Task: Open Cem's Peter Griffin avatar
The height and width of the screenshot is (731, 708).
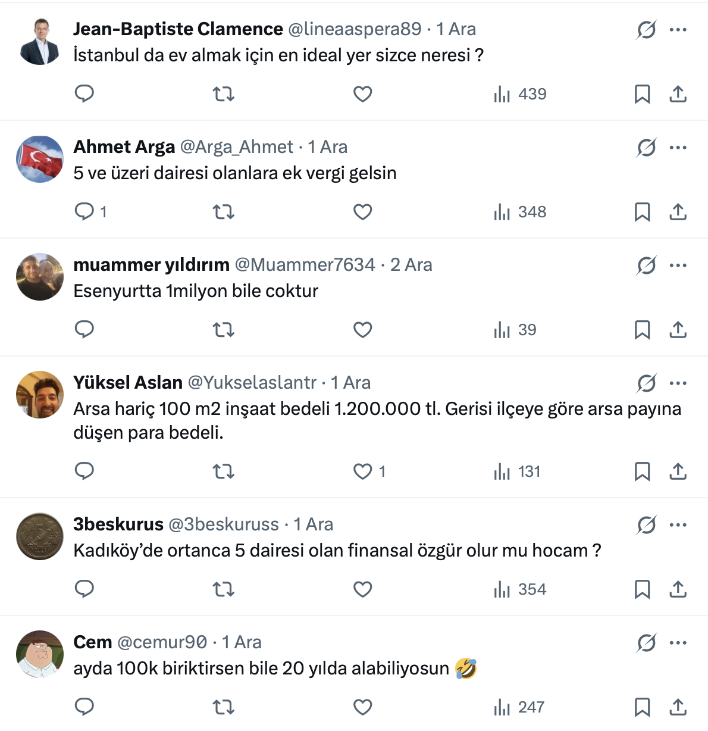Action: [x=40, y=654]
